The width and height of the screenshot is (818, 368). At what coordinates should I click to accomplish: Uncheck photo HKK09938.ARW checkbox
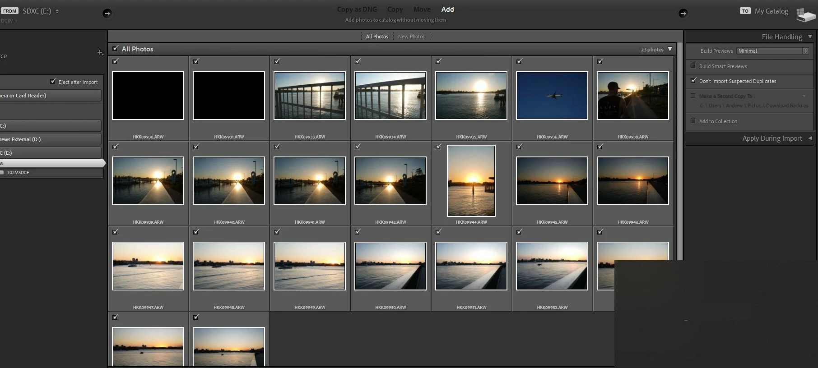tap(600, 61)
